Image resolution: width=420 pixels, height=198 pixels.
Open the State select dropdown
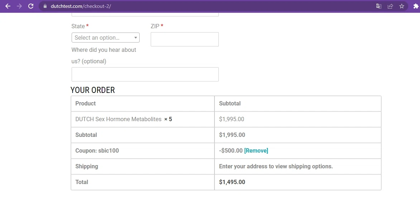(106, 38)
